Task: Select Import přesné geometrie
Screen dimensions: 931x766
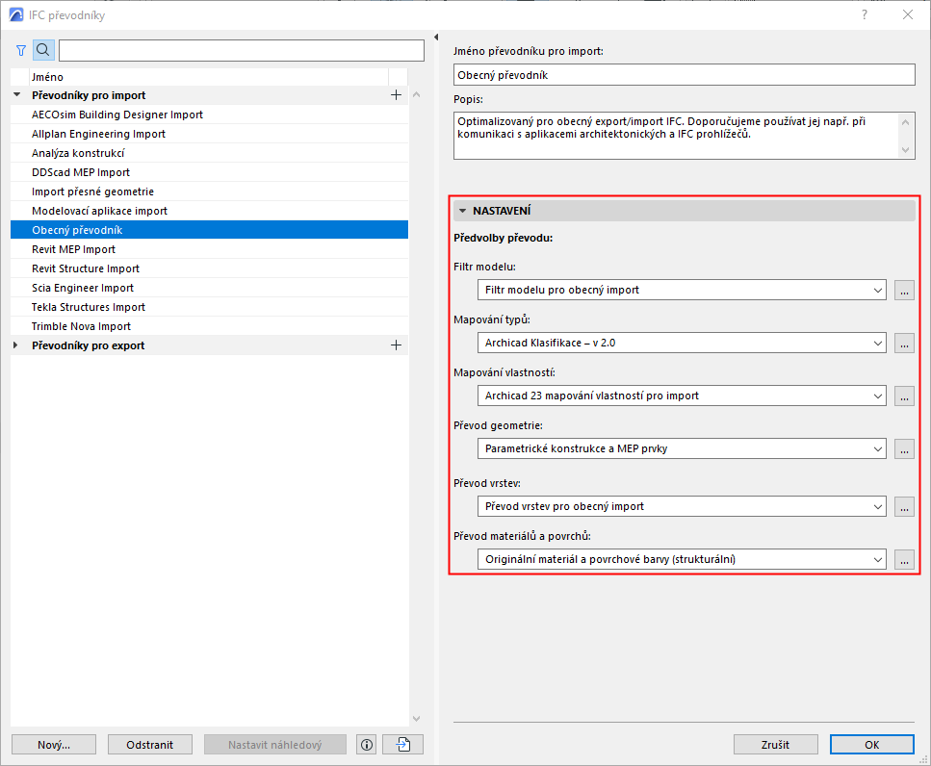Action: point(209,191)
